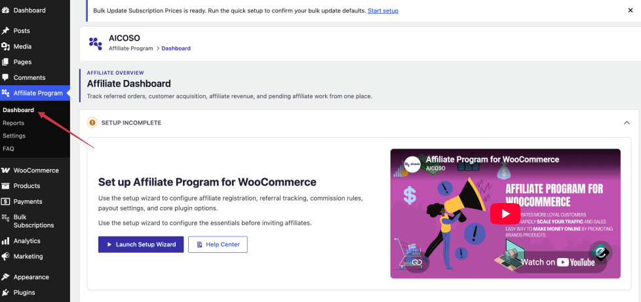Click the WooCommerce icon in sidebar
The height and width of the screenshot is (302, 641).
[5, 170]
